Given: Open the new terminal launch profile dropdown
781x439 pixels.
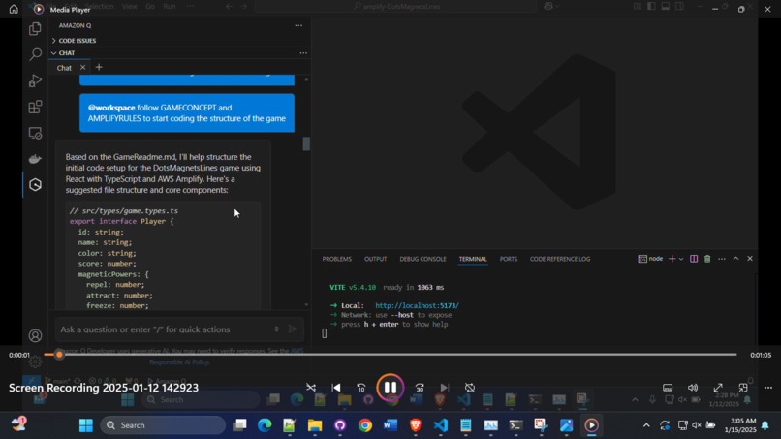Looking at the screenshot, I should (681, 259).
